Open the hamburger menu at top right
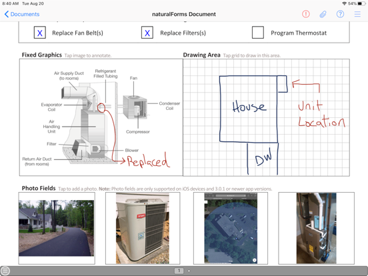The width and height of the screenshot is (368, 276). click(357, 14)
